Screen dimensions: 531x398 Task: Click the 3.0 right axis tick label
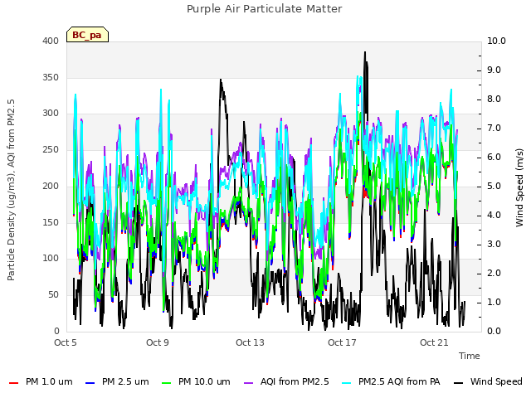coord(494,245)
